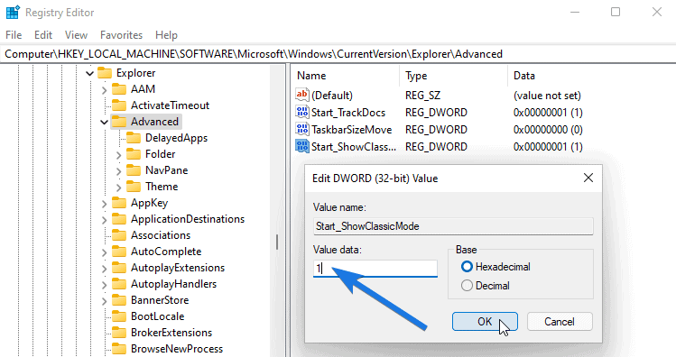The image size is (676, 357).
Task: Select the DelayedApps key label
Action: click(176, 138)
